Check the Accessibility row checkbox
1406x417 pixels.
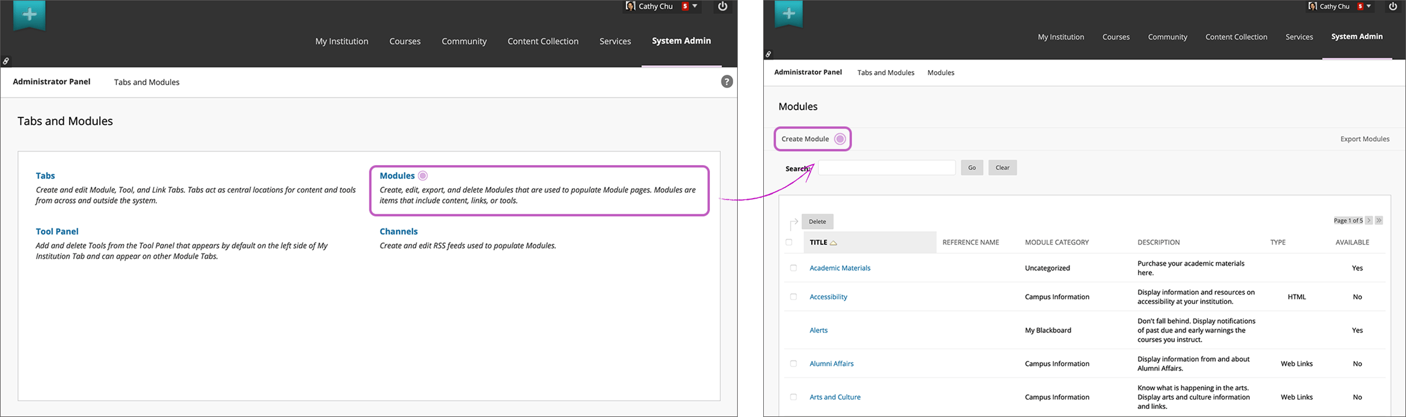793,297
